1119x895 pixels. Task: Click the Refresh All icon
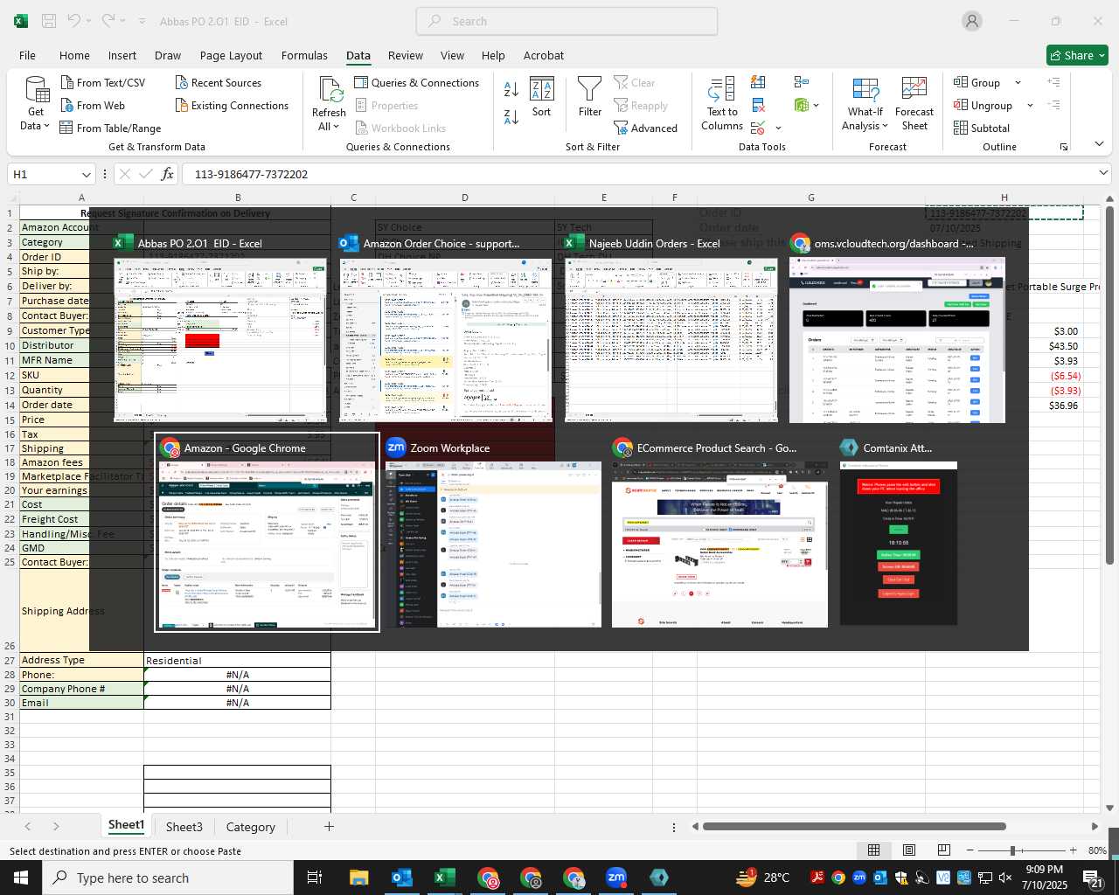pyautogui.click(x=330, y=90)
